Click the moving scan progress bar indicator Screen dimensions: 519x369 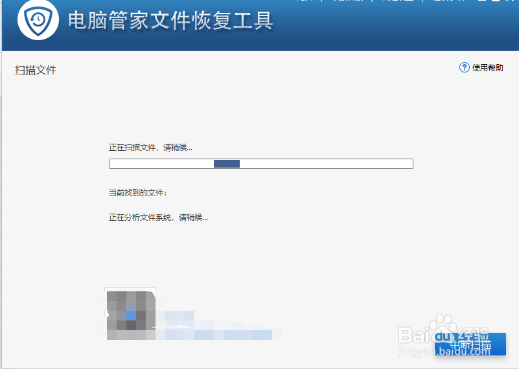coord(227,164)
